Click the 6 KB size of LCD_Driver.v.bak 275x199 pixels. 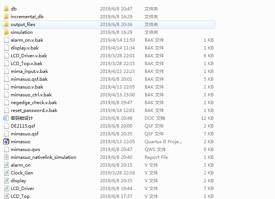click(x=208, y=56)
